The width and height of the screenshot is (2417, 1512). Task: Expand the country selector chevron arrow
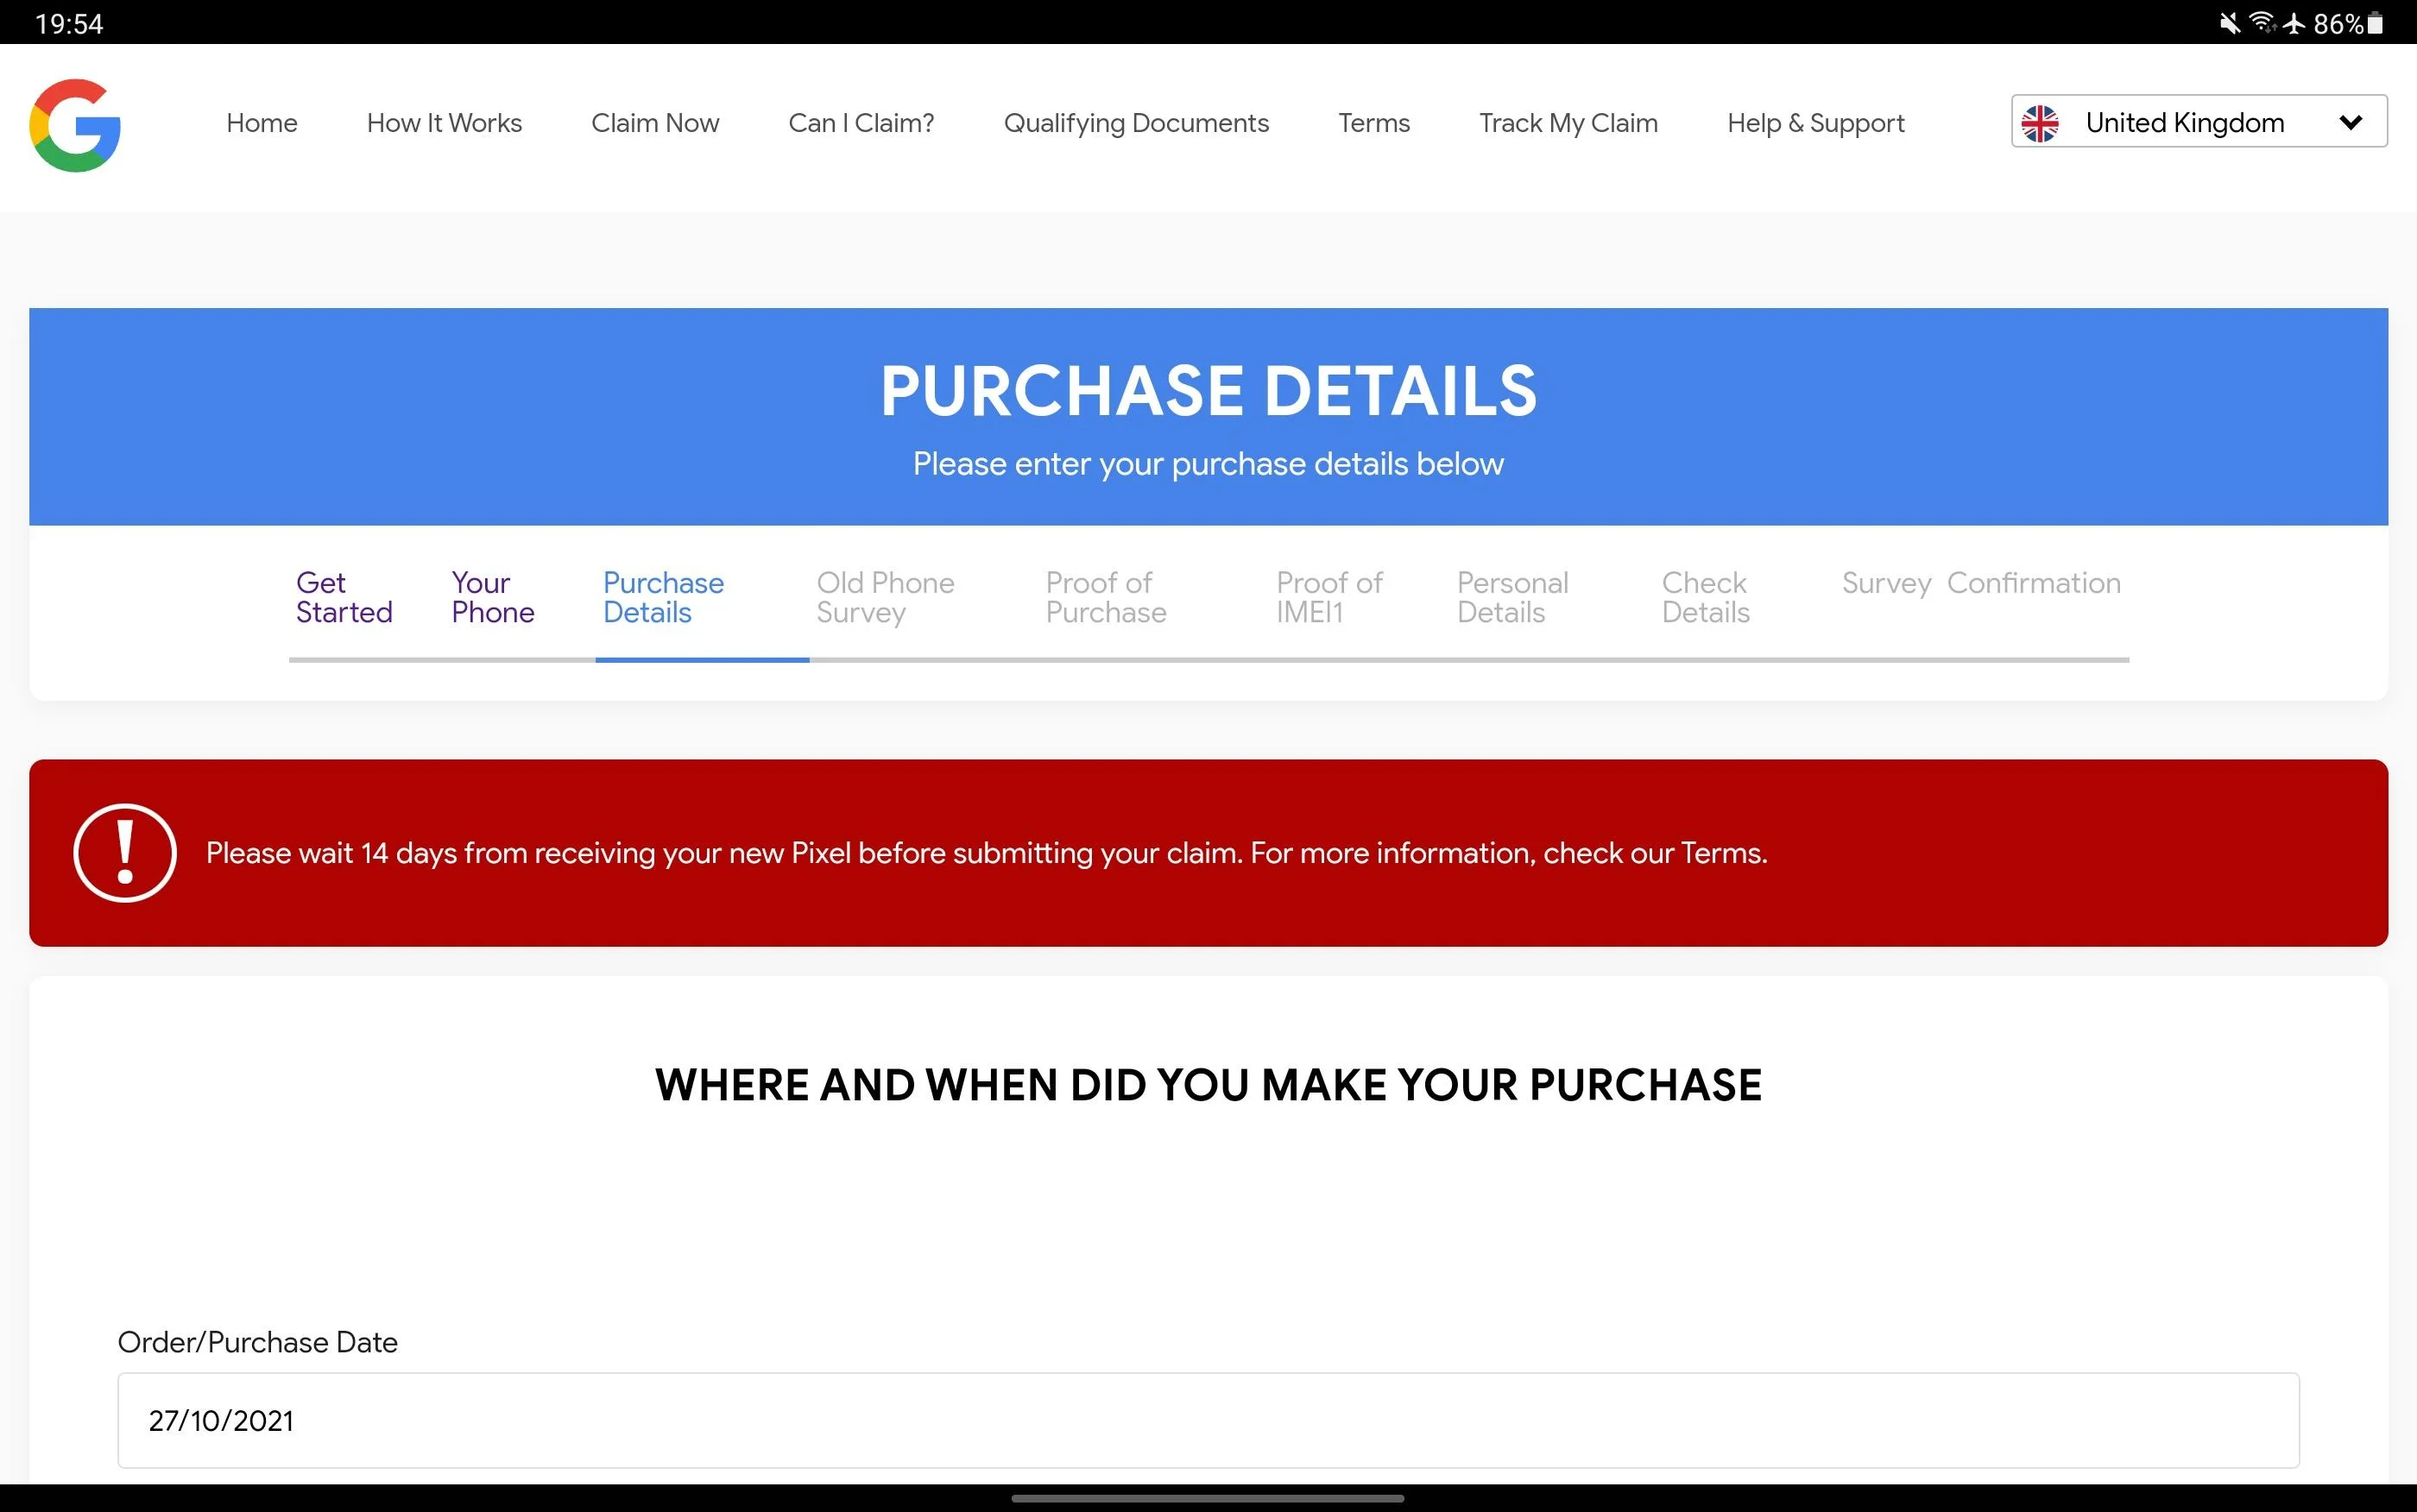(2351, 123)
